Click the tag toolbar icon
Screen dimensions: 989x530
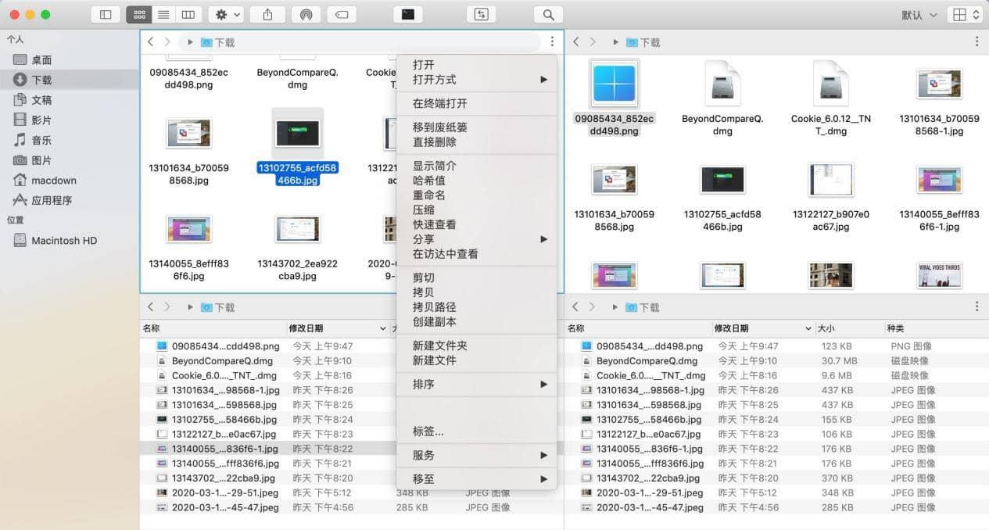point(342,13)
